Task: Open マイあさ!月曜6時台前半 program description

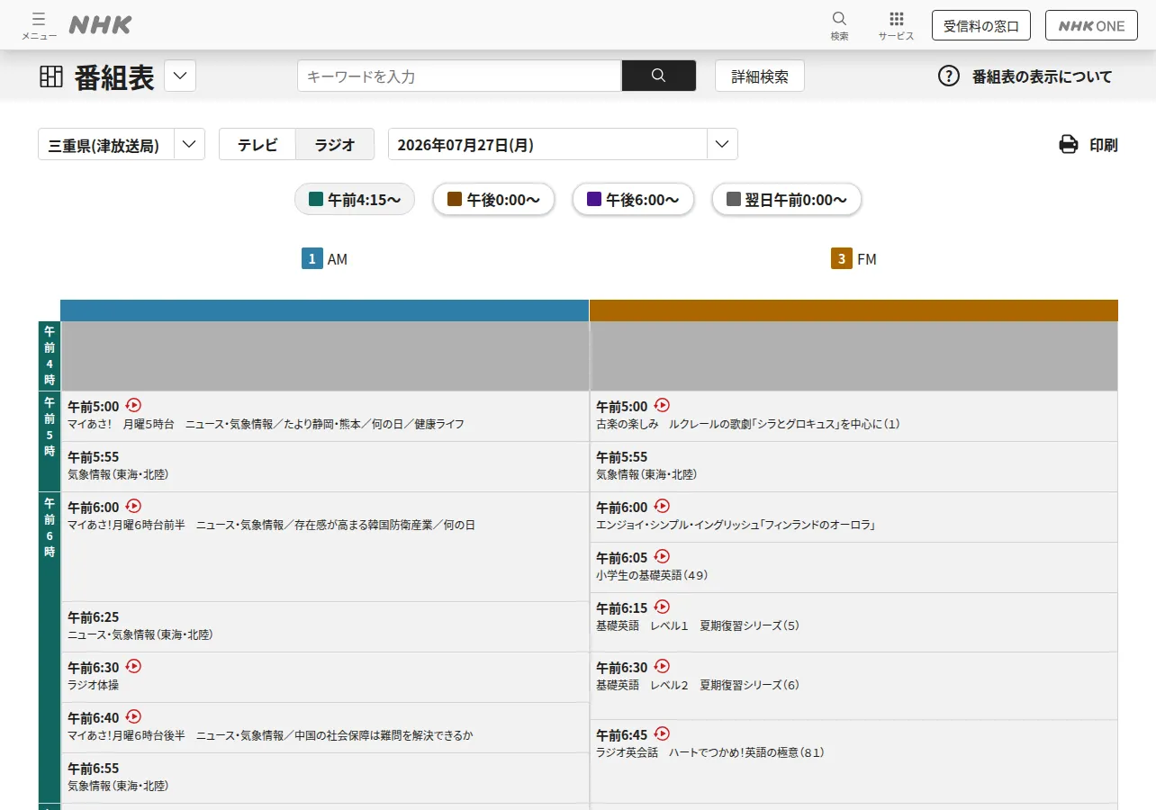Action: [271, 525]
